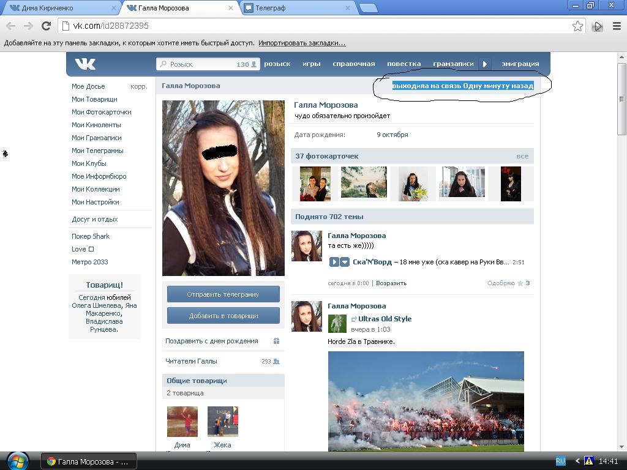The height and width of the screenshot is (470, 627).
Task: Open Покер Shark app link
Action: click(x=91, y=236)
